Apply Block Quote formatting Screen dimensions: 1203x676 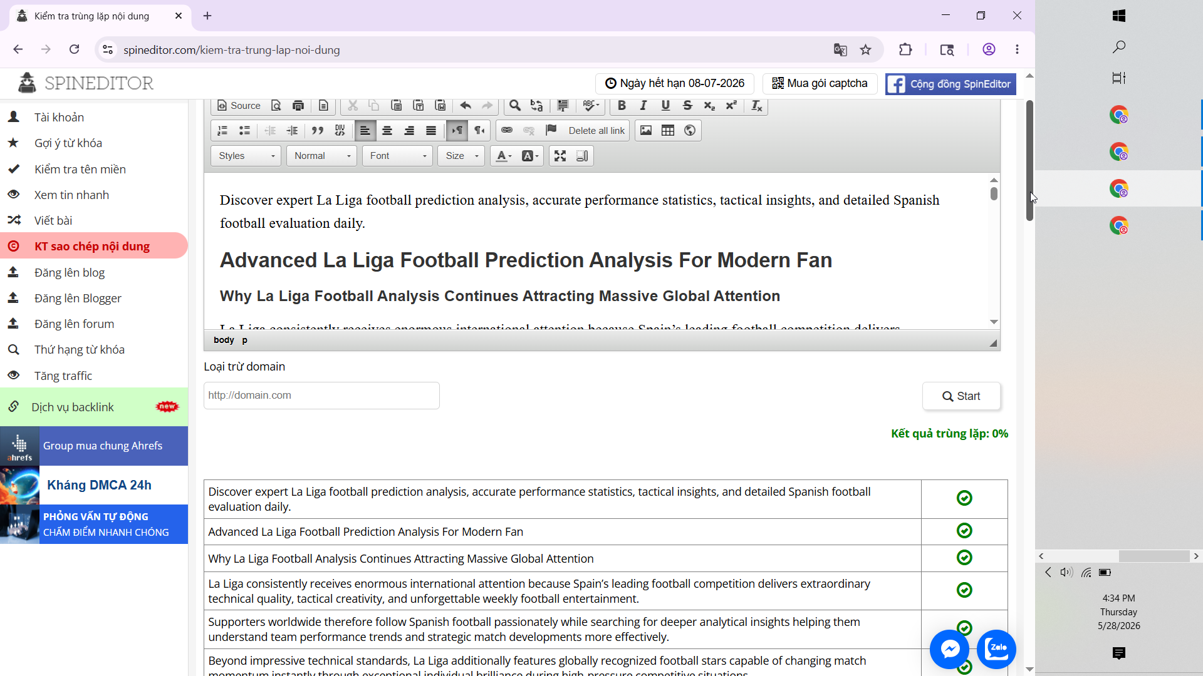click(318, 131)
